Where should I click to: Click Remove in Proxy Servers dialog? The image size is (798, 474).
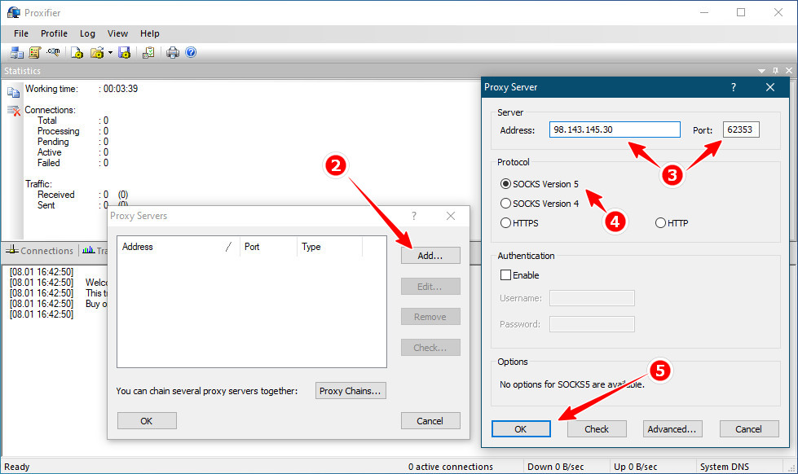(430, 317)
